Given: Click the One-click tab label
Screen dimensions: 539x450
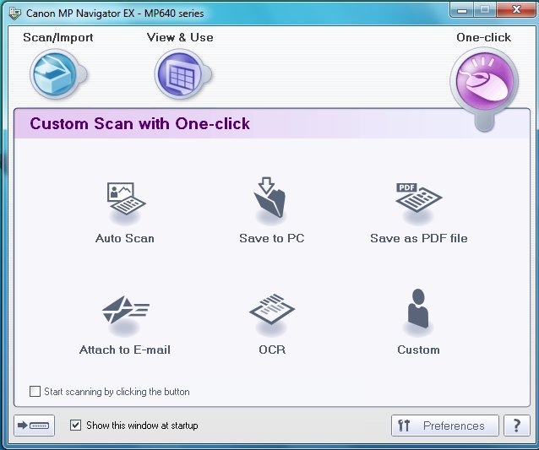Looking at the screenshot, I should (x=483, y=37).
